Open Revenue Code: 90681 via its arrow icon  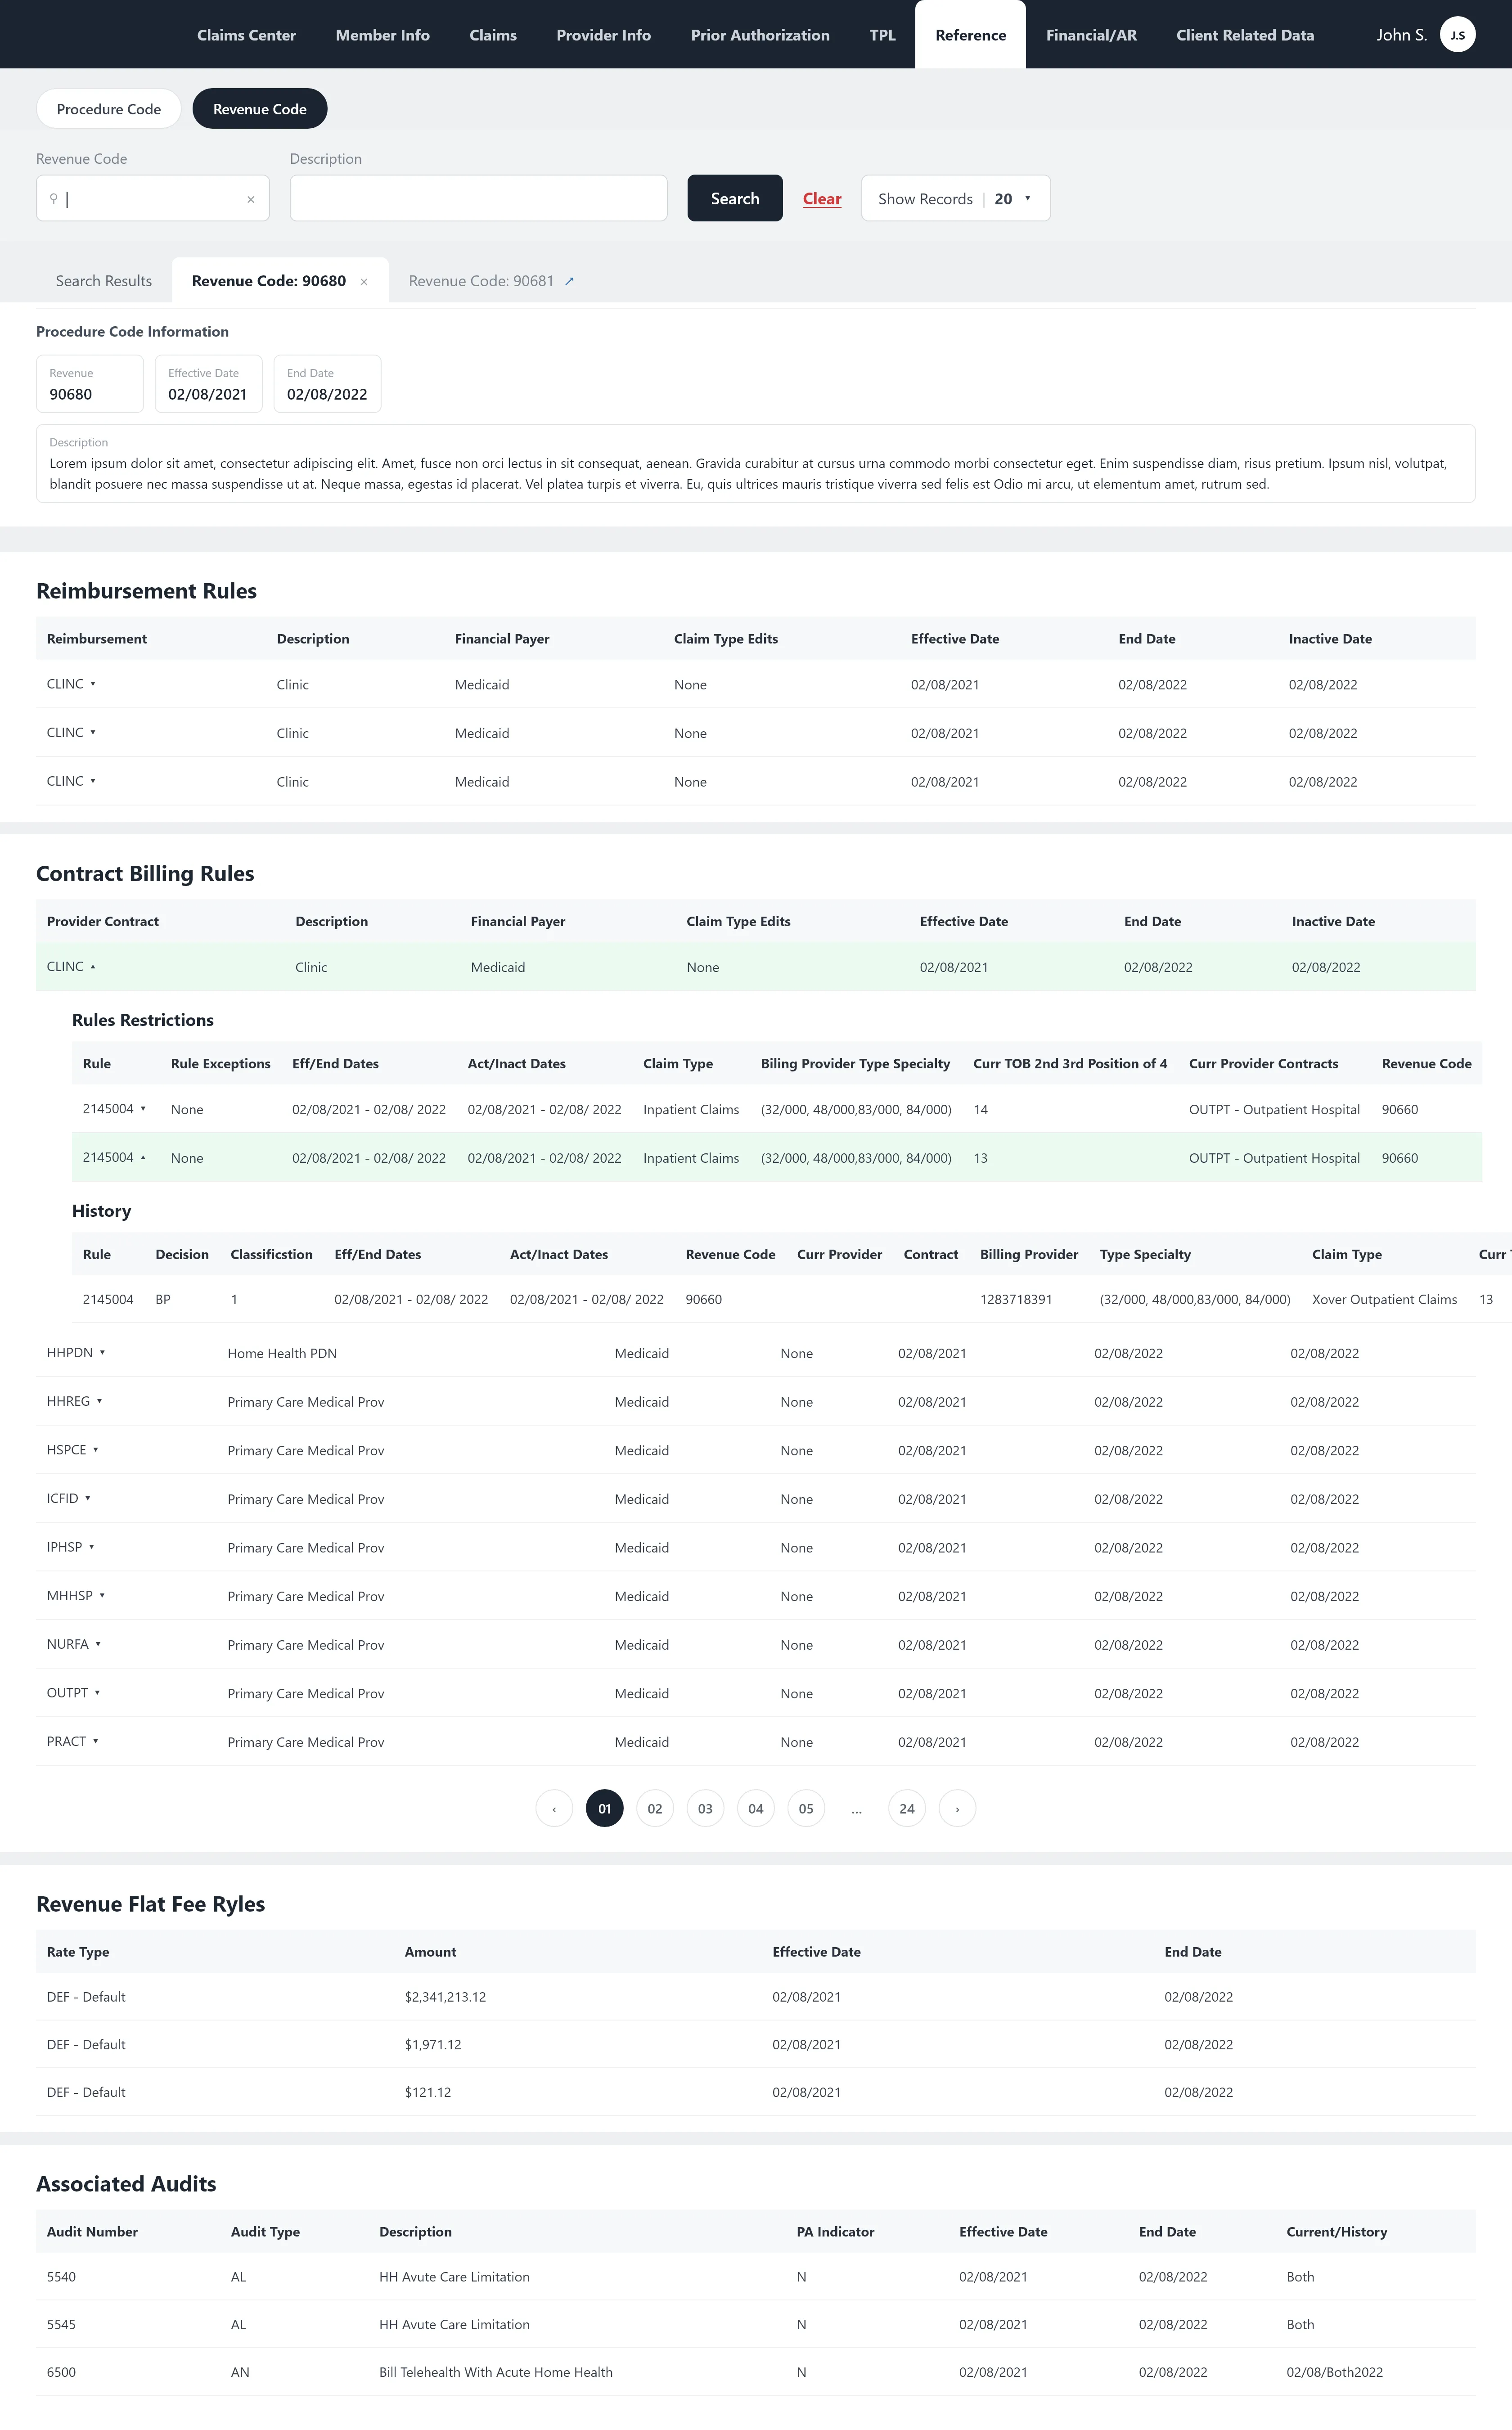(x=569, y=281)
